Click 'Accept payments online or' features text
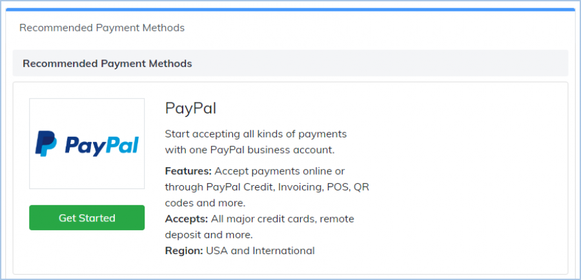Image resolution: width=581 pixels, height=280 pixels. point(280,171)
